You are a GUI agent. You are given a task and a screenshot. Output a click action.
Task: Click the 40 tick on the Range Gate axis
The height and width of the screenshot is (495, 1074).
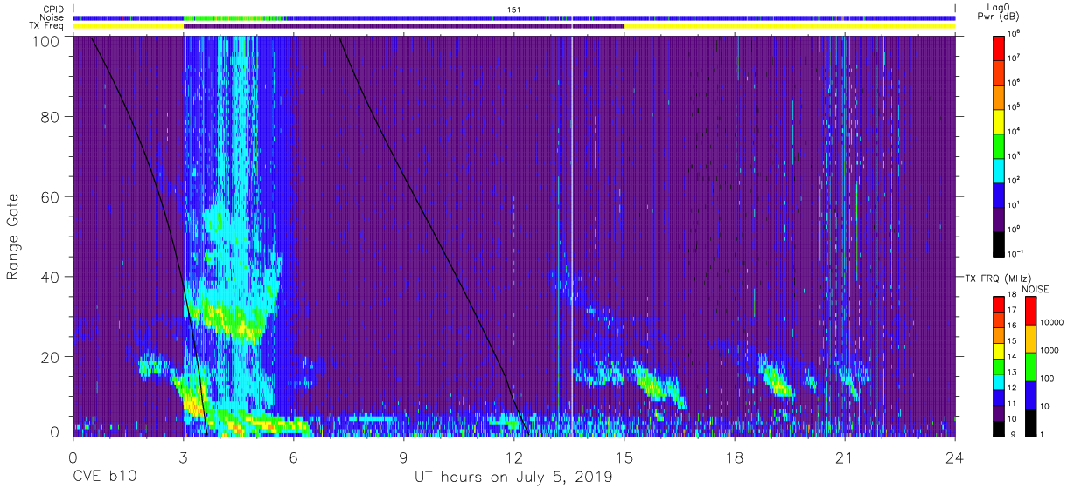[x=52, y=277]
